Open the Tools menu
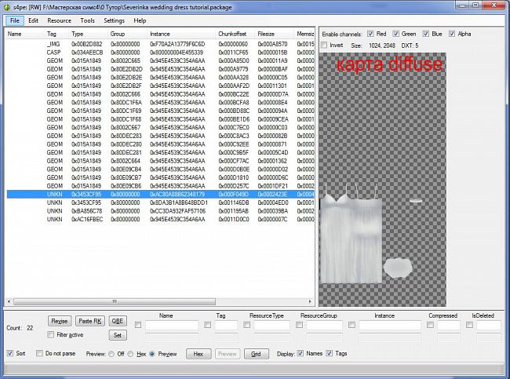This screenshot has width=510, height=379. (x=88, y=20)
